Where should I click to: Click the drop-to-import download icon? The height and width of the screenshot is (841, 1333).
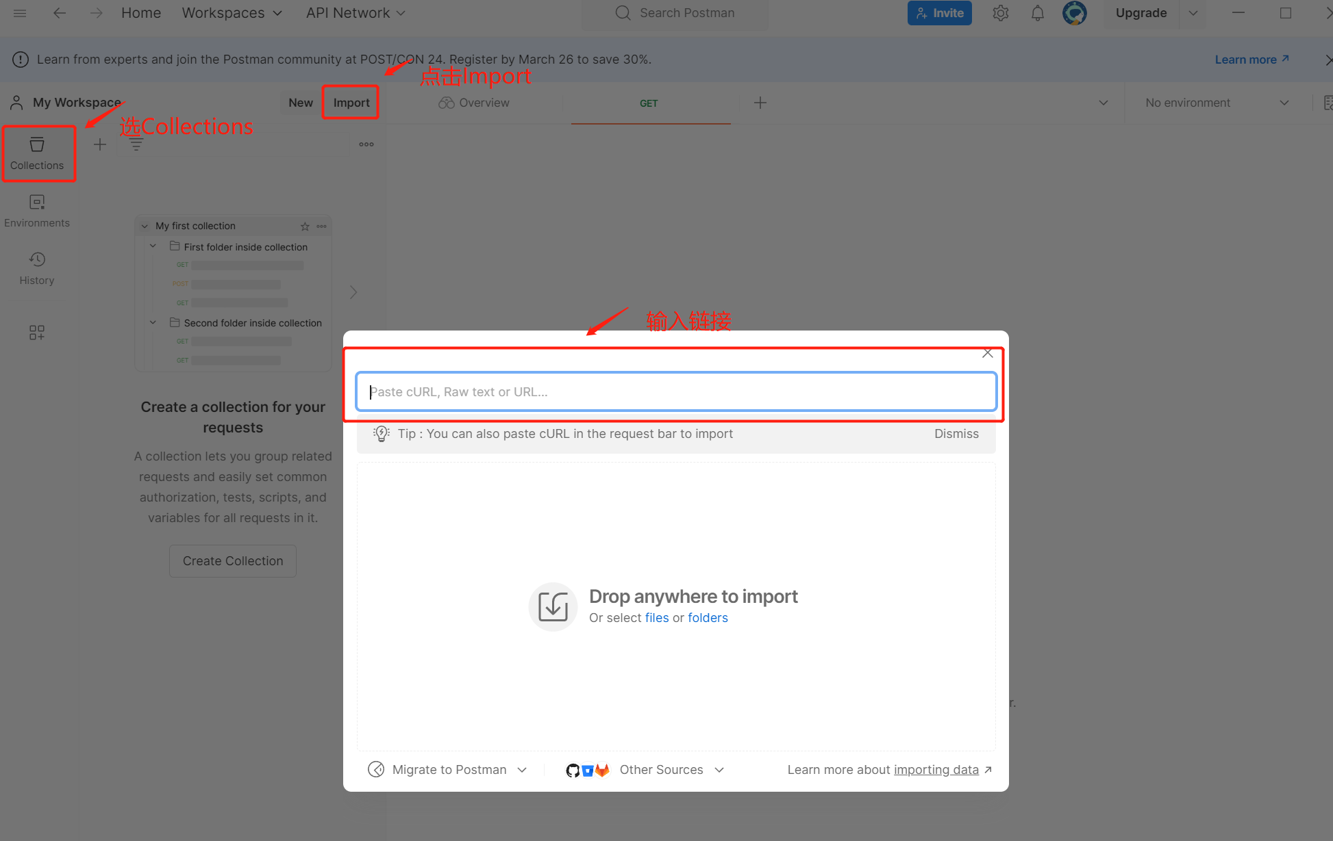coord(553,606)
